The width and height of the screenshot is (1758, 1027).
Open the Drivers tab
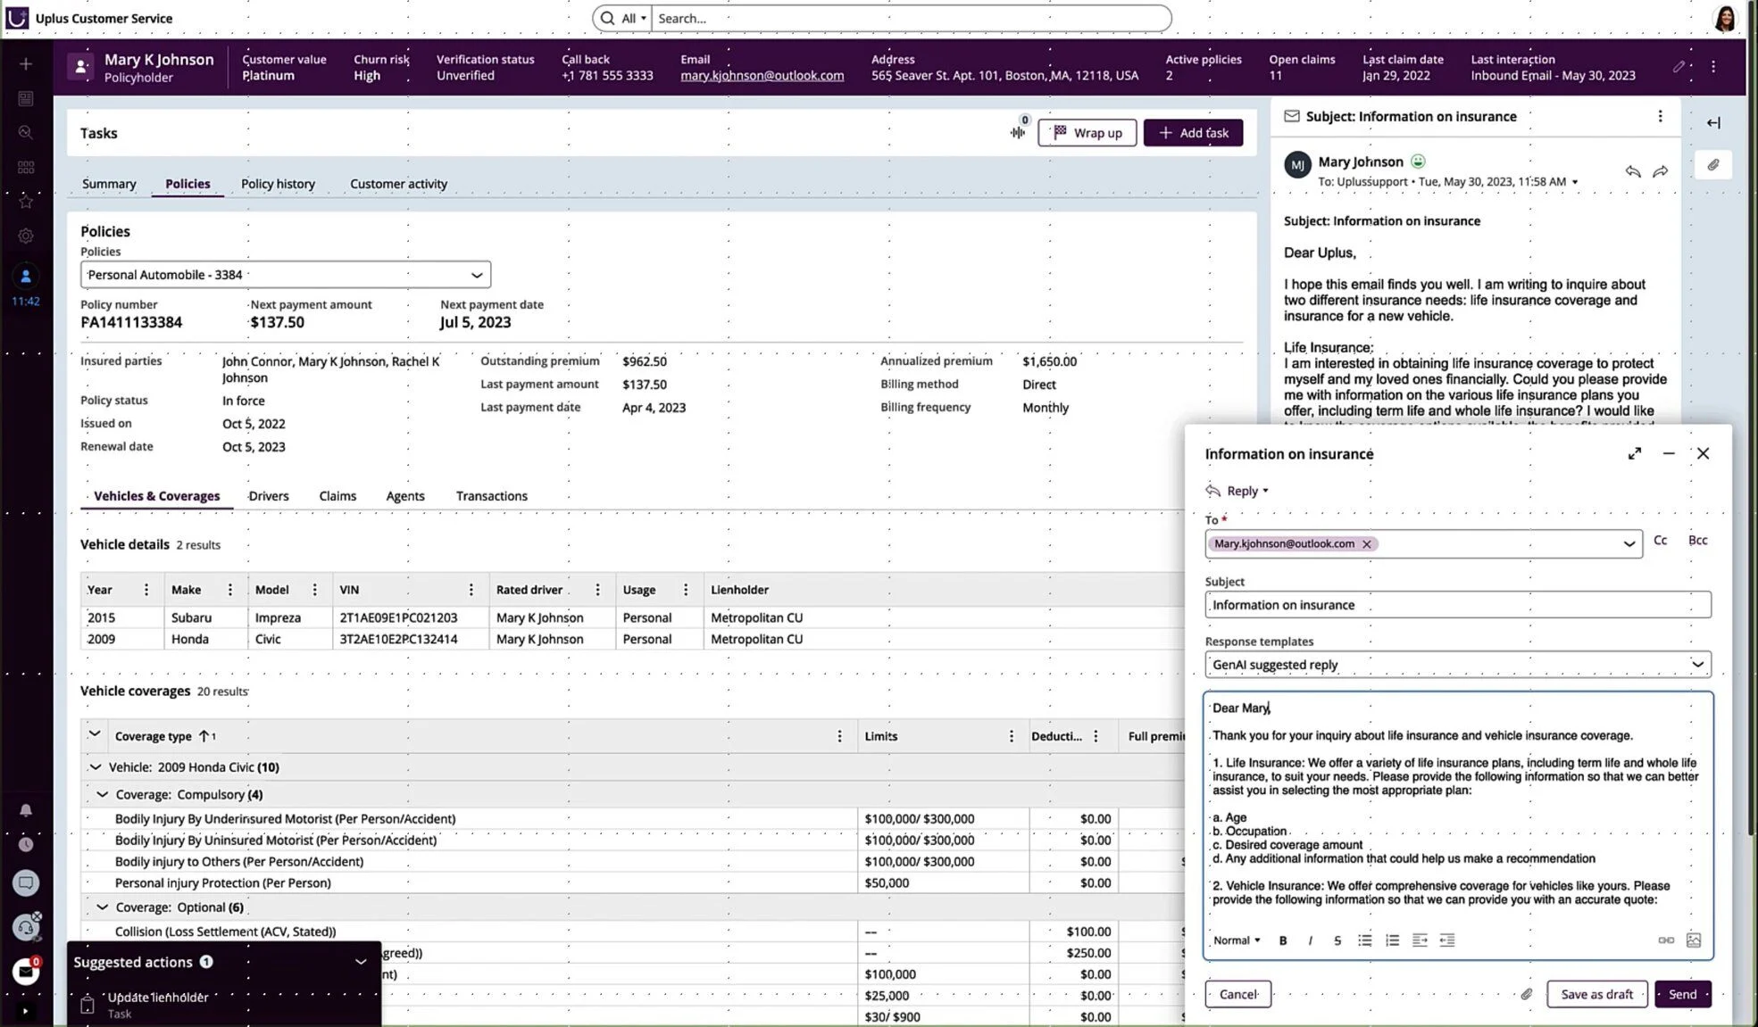pyautogui.click(x=269, y=496)
